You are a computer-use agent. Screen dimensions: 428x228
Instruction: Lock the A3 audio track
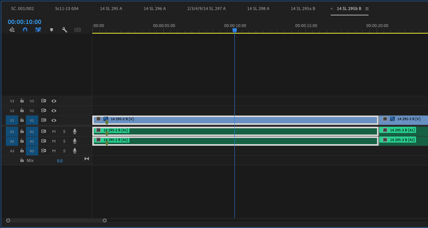coord(22,151)
